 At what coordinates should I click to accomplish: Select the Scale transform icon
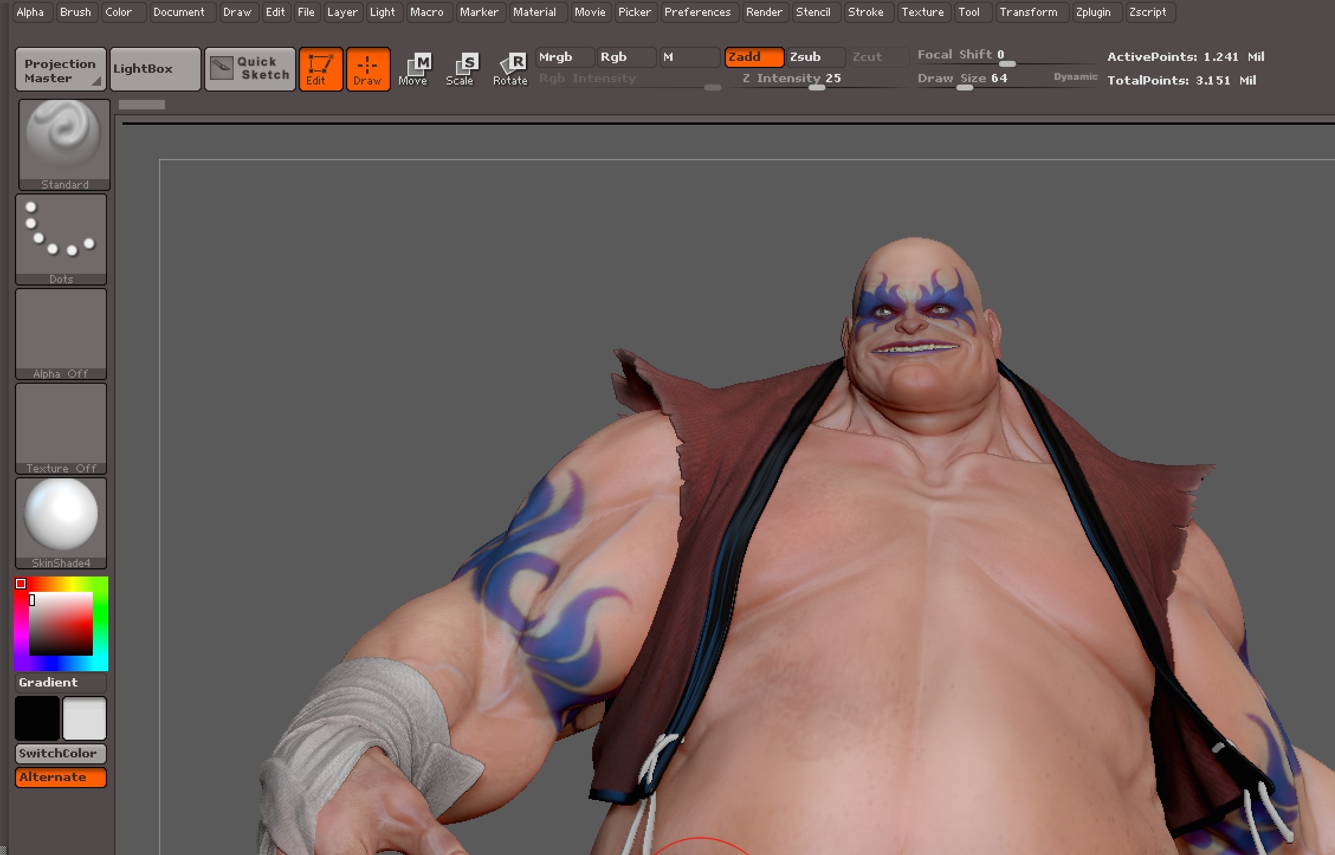[x=460, y=69]
